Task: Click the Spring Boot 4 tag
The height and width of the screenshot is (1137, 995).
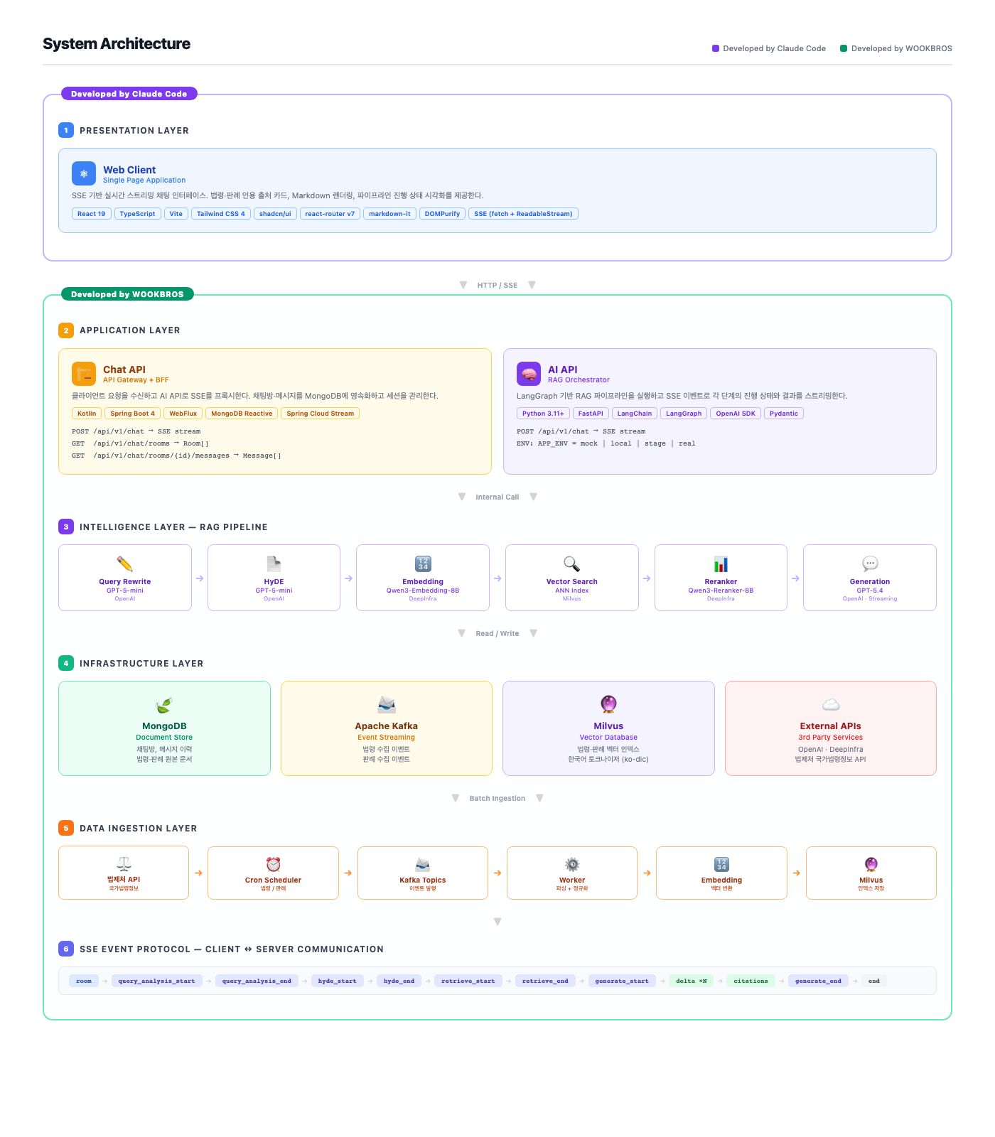Action: coord(132,414)
